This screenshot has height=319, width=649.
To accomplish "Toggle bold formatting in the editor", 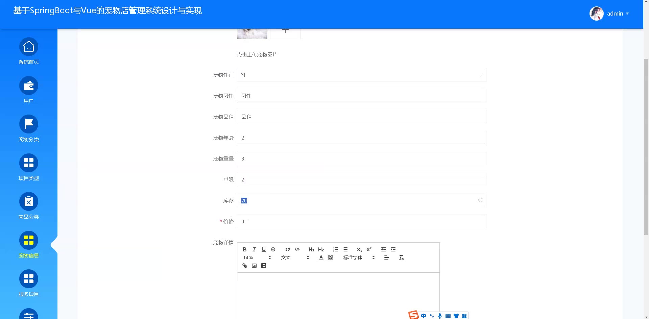I will click(245, 249).
